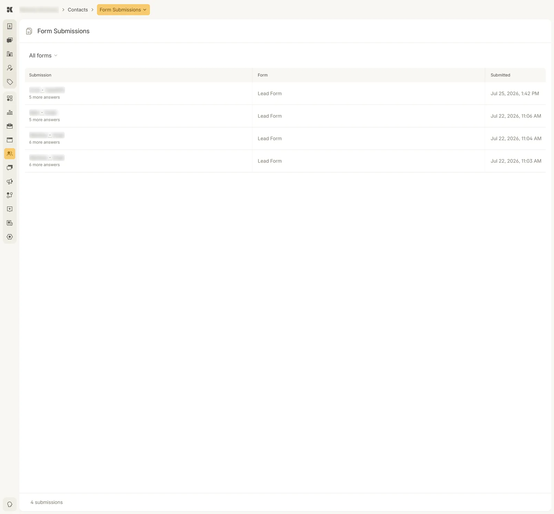Click the form document icon beside the page title

click(29, 31)
